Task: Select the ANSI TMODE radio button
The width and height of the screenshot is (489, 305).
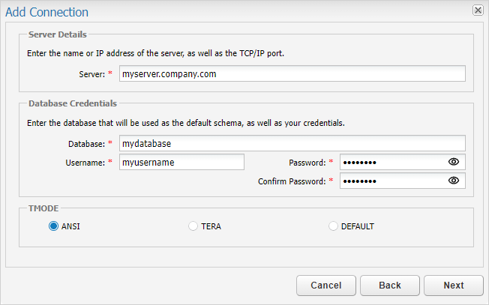Action: click(x=53, y=226)
